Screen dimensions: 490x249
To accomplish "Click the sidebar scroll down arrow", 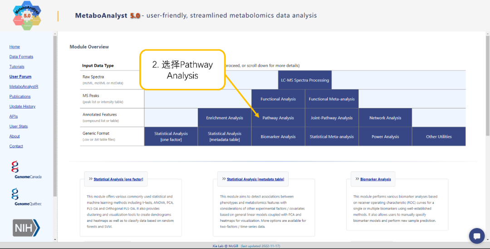I will [55, 239].
